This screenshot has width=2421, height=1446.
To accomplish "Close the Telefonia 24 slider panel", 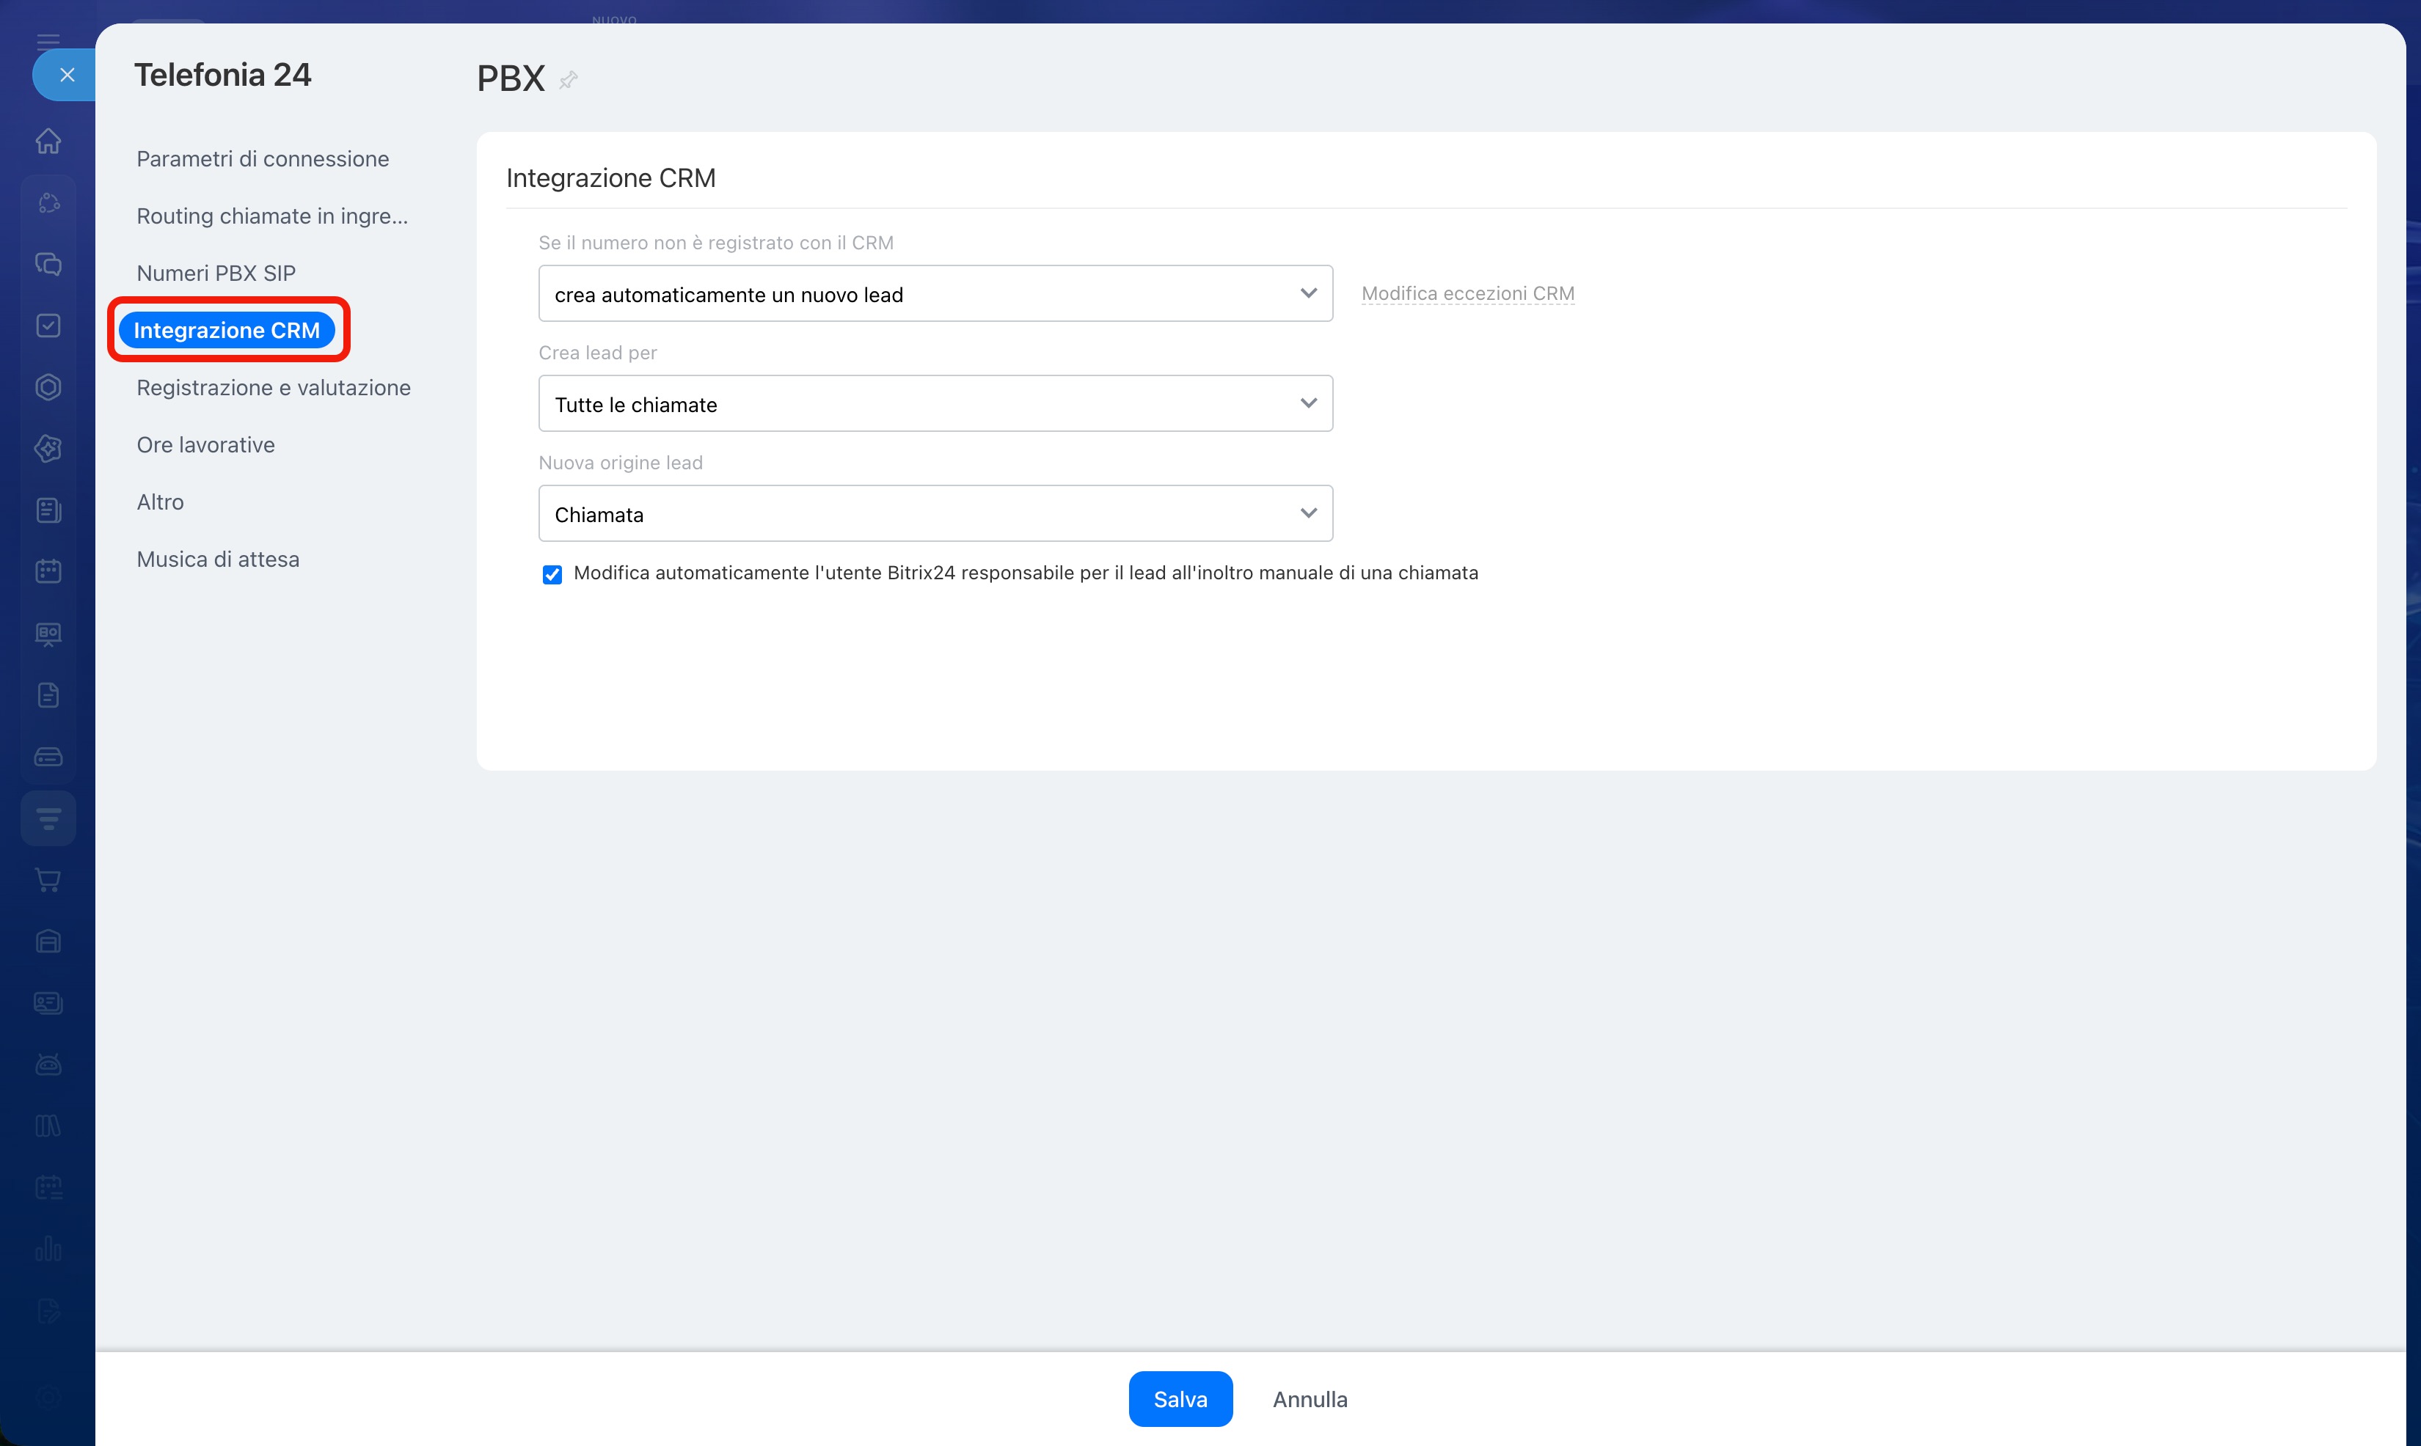I will [66, 75].
